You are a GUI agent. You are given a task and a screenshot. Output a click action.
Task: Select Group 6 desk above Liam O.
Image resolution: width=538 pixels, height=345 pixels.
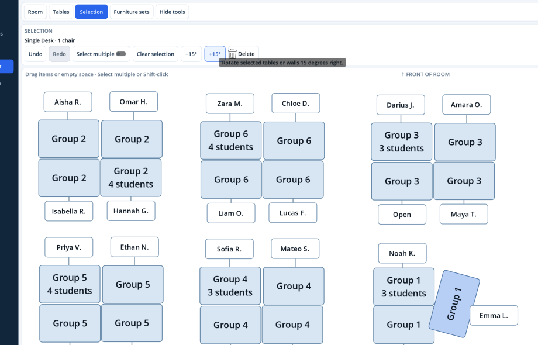(x=231, y=180)
